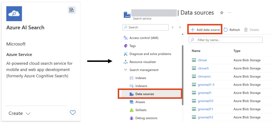
Task: Click the storage icon beside gnomad10
Action: (194, 101)
